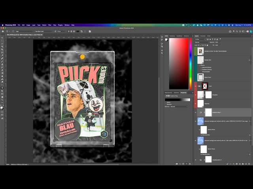Select the Zoom tool
The height and width of the screenshot is (189, 253).
point(2,100)
